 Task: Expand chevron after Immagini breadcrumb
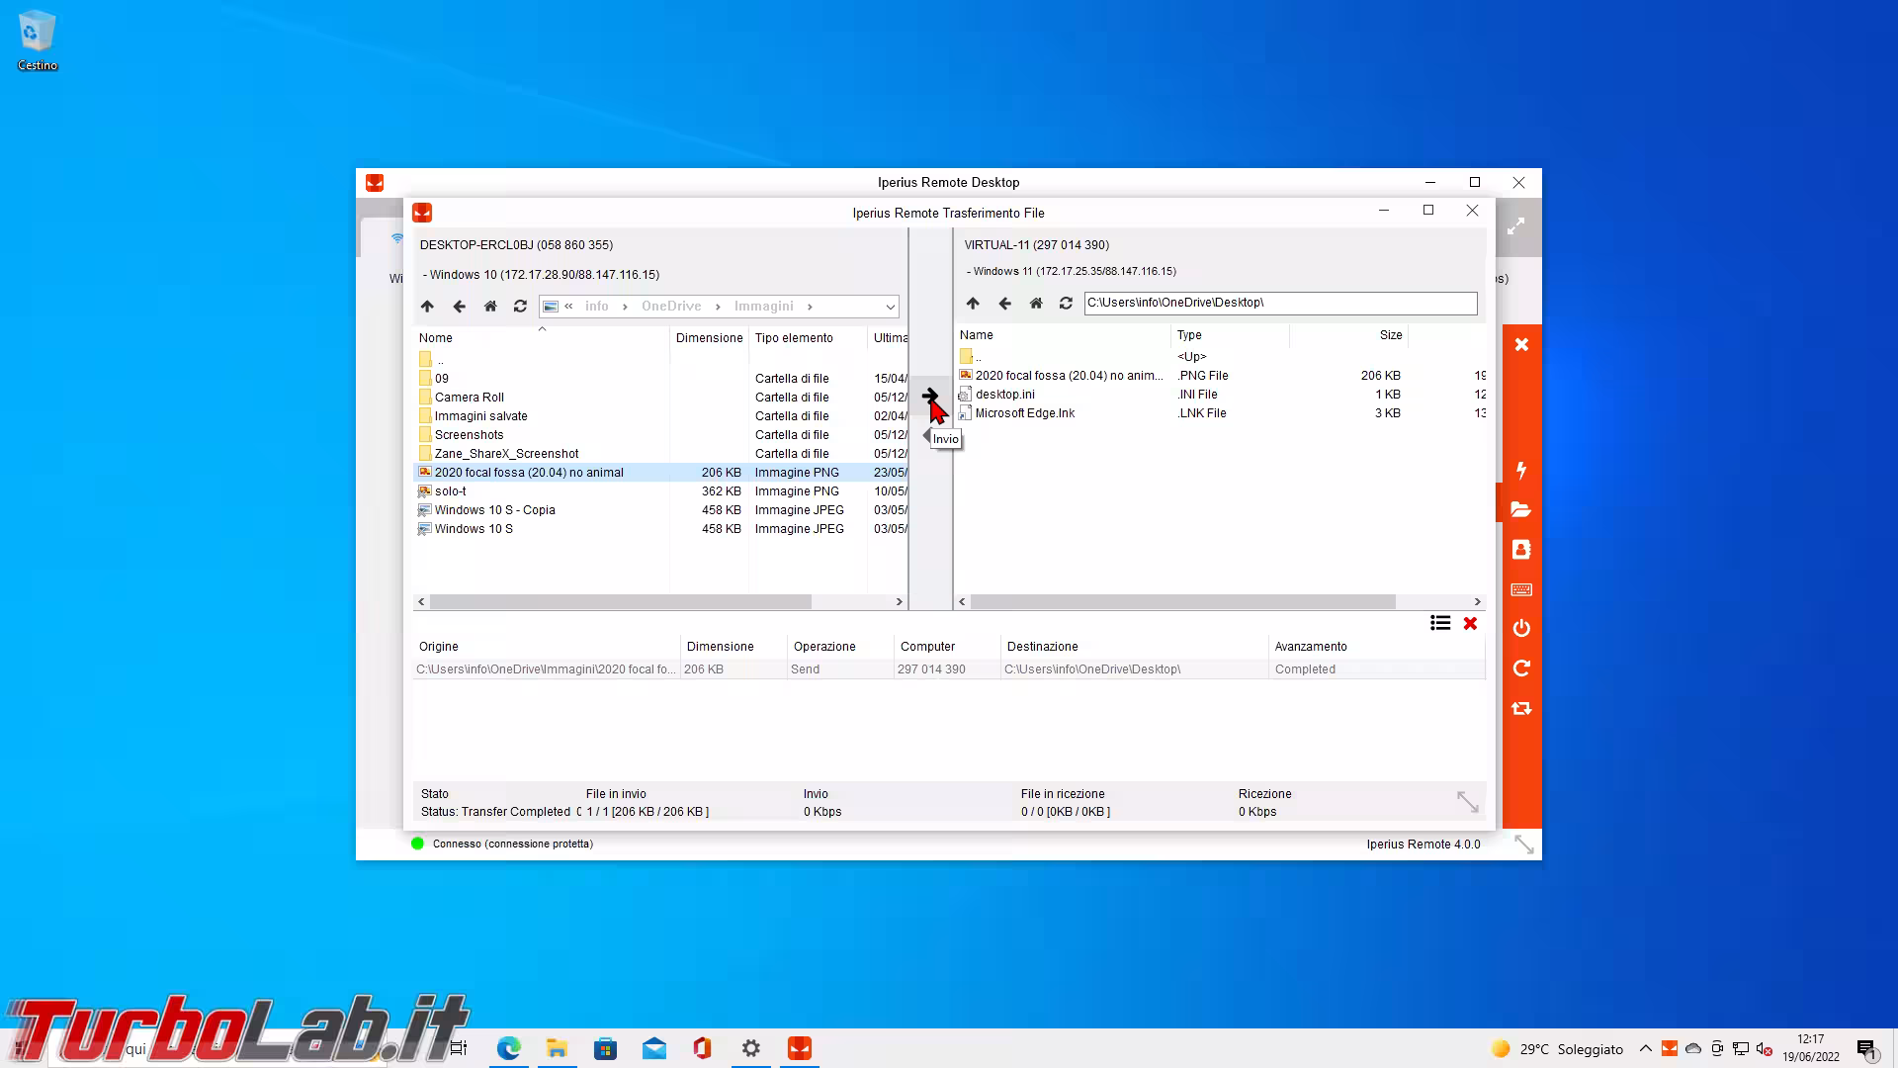coord(810,307)
